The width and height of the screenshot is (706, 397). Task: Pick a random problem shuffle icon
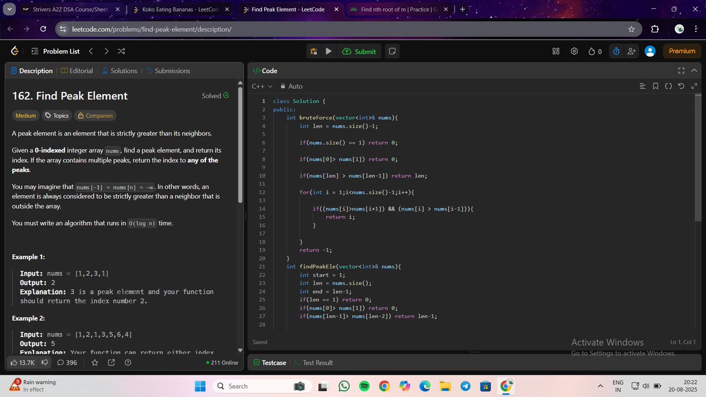[121, 51]
